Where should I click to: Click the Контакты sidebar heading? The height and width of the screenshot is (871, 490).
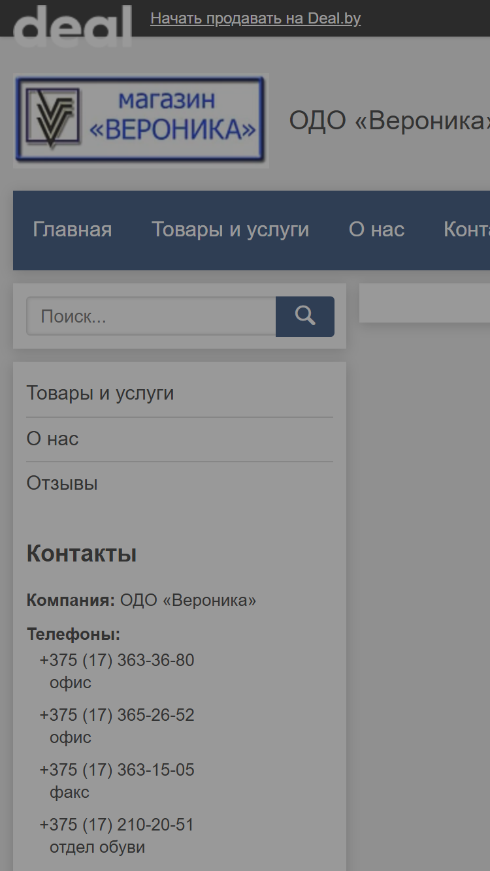pyautogui.click(x=82, y=554)
